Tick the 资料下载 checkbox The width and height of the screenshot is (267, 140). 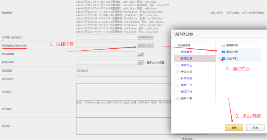pyautogui.click(x=178, y=99)
